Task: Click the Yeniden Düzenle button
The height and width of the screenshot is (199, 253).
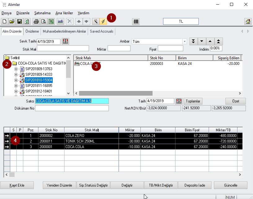Action: pyautogui.click(x=60, y=185)
